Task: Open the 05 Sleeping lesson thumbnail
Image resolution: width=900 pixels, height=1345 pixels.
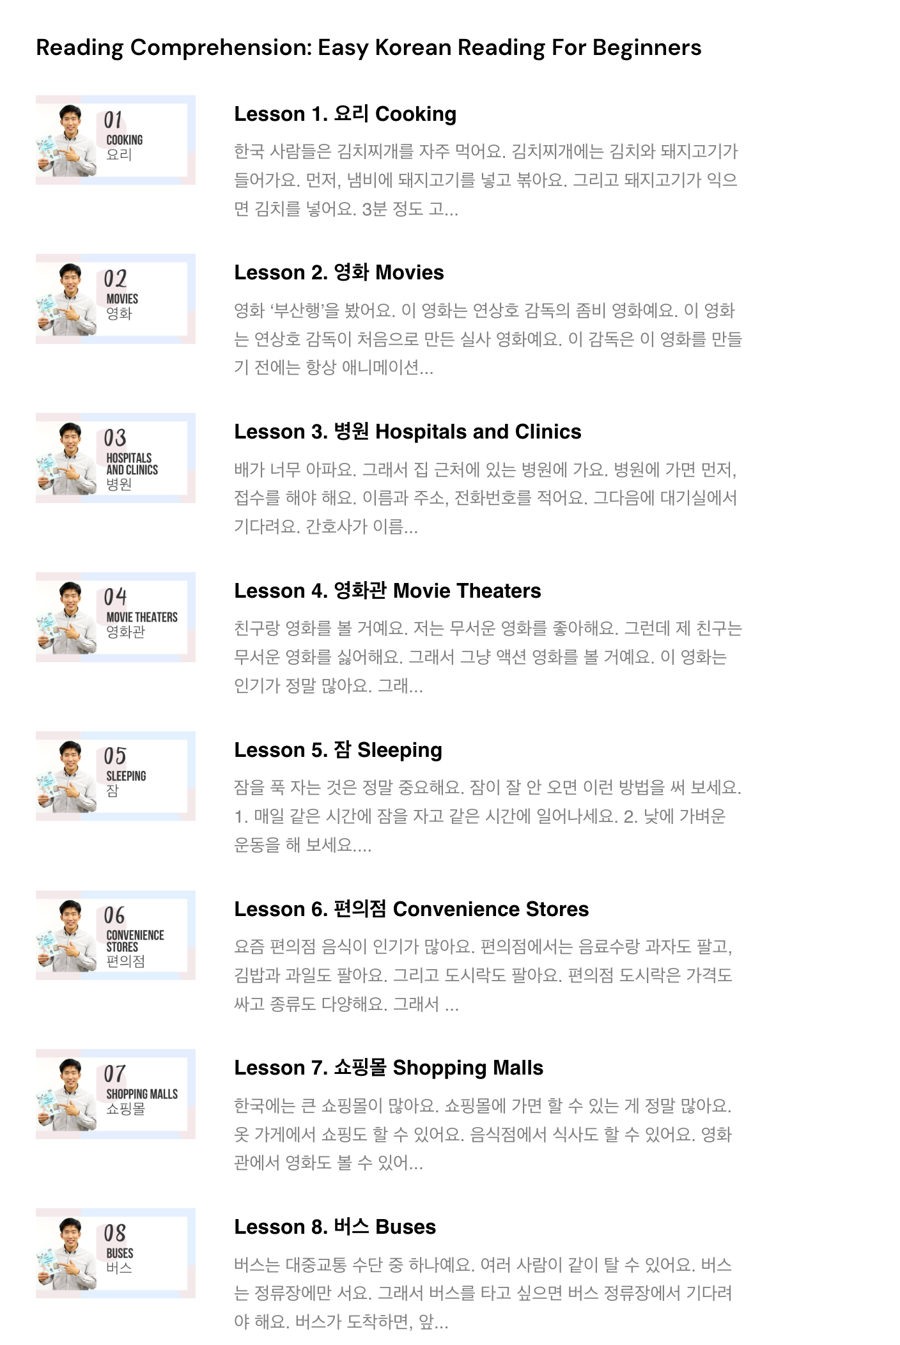Action: point(116,776)
